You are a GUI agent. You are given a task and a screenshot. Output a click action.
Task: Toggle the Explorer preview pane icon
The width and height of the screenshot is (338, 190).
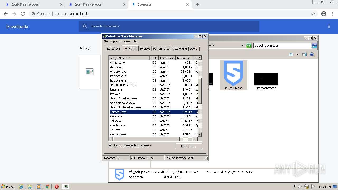[304, 54]
